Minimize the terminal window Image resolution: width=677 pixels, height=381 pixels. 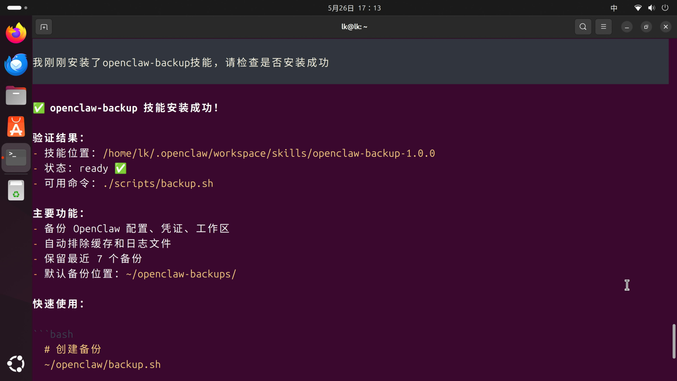click(x=627, y=27)
